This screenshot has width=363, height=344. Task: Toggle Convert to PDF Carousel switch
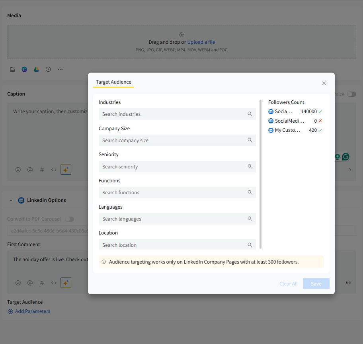coord(69,219)
